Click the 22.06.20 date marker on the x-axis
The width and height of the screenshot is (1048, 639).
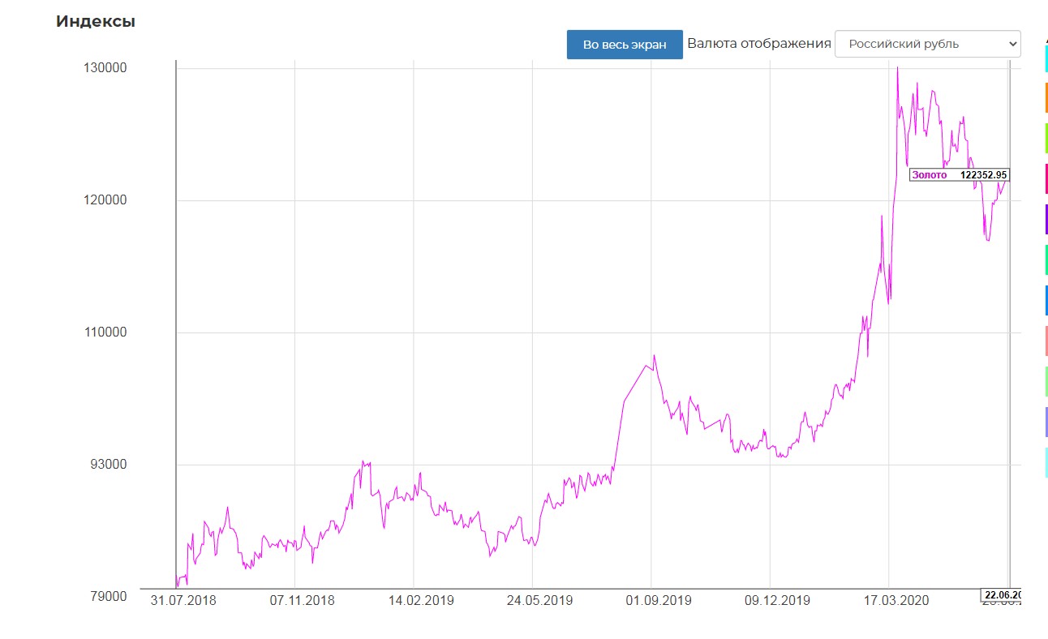pos(1002,595)
